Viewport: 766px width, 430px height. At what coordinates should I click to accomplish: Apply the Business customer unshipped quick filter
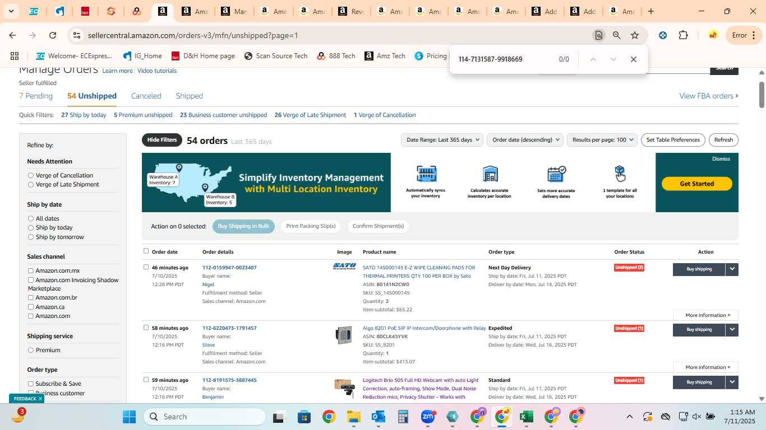[223, 115]
